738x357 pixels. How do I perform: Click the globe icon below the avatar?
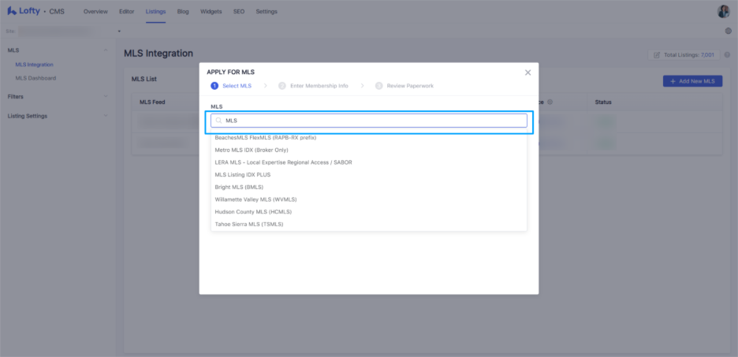(728, 31)
